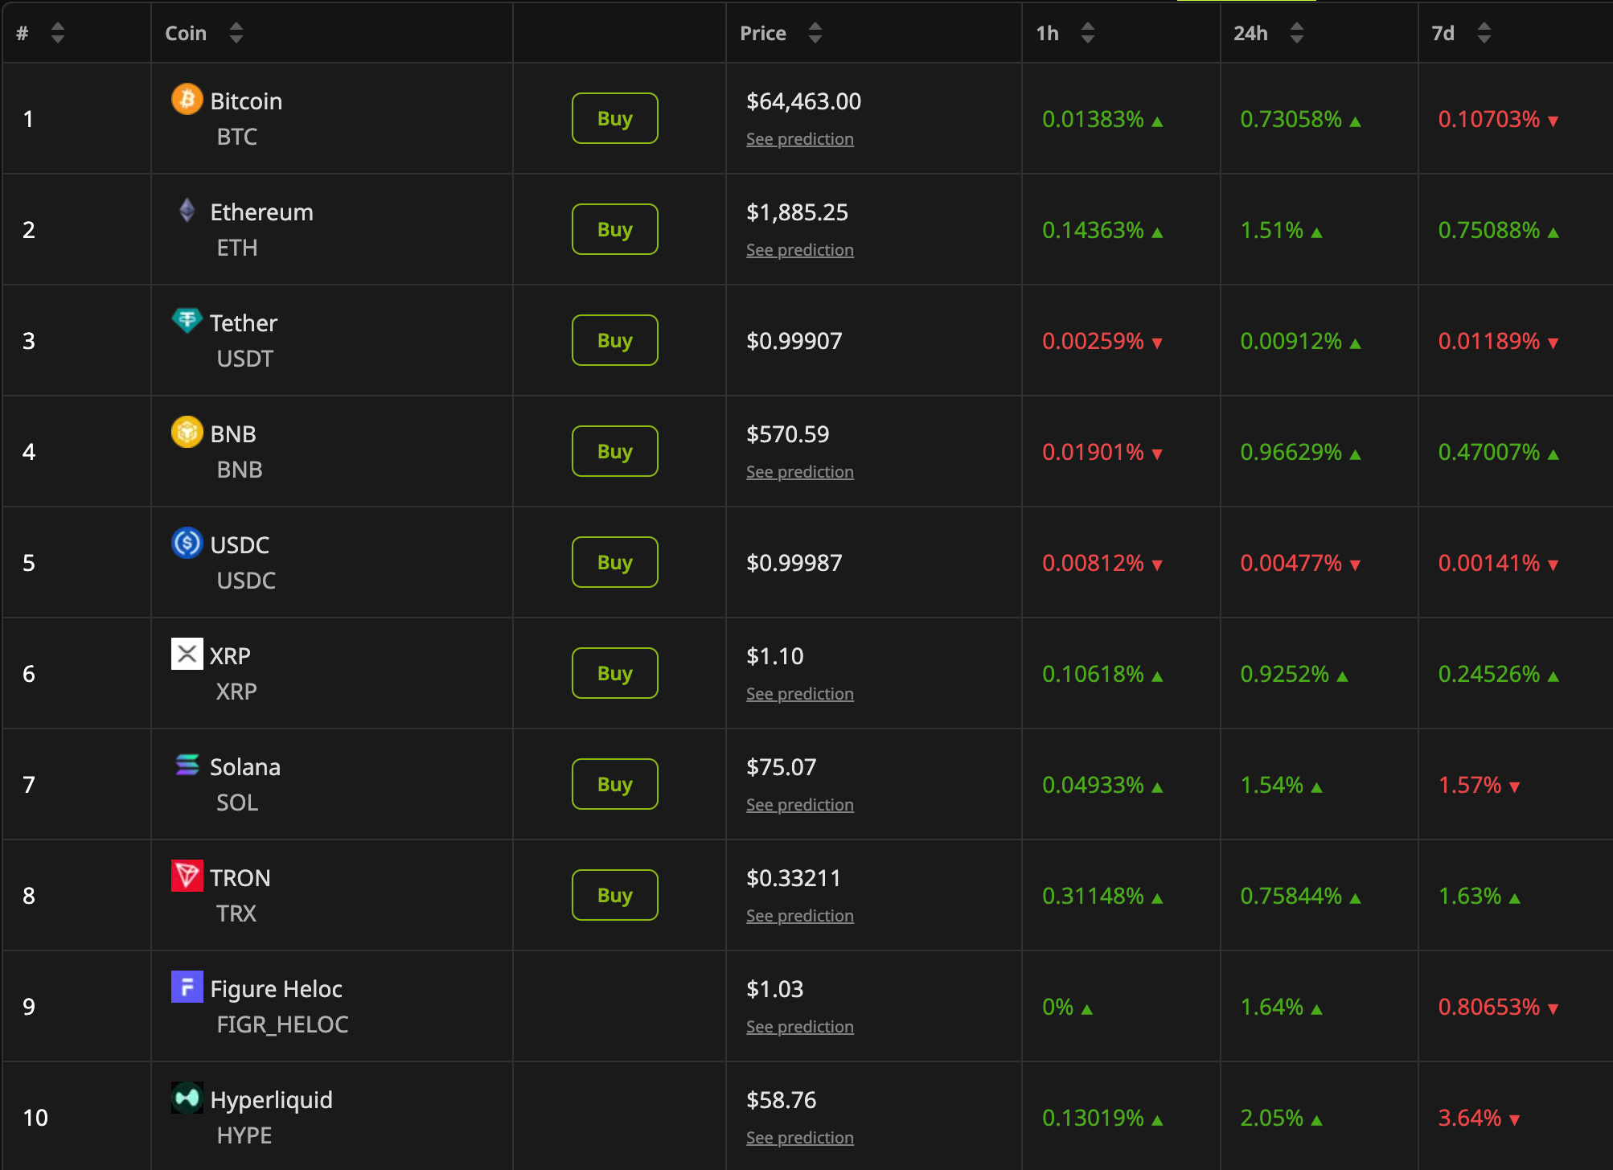The image size is (1613, 1170).
Task: Click the Buy button for Solana
Action: point(615,784)
